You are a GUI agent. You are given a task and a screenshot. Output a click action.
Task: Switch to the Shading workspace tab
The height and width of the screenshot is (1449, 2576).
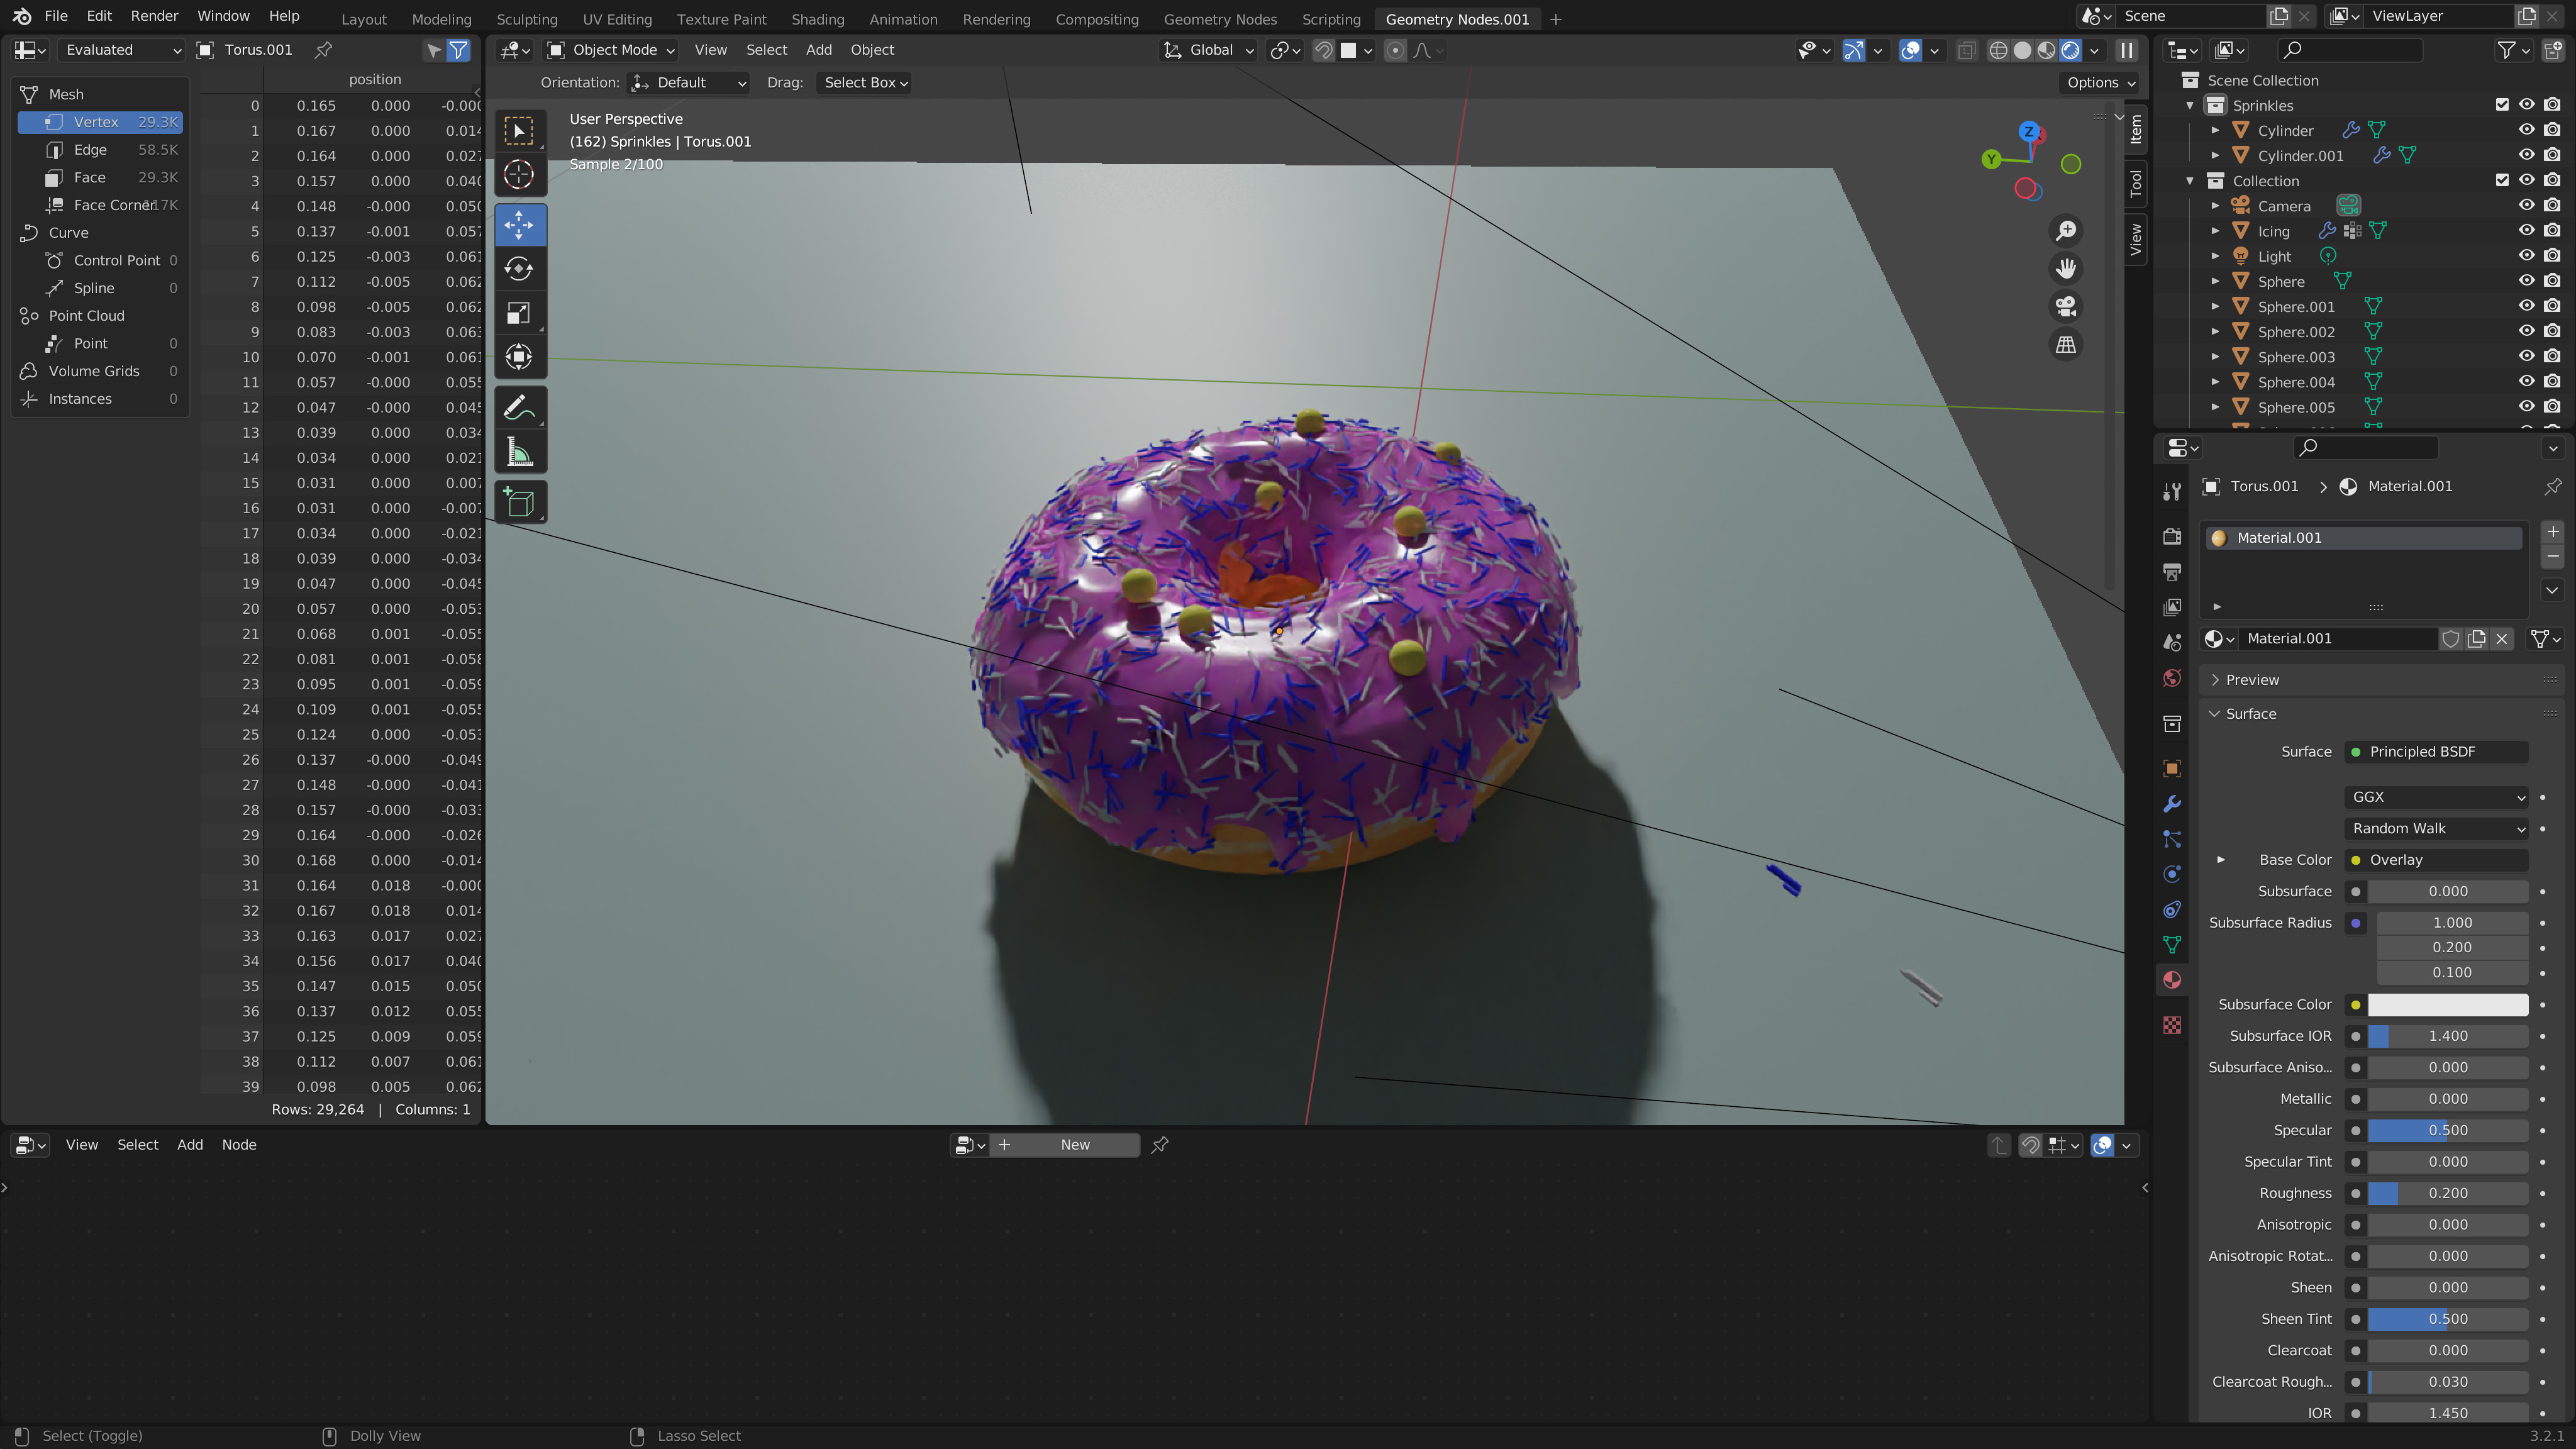(x=817, y=19)
